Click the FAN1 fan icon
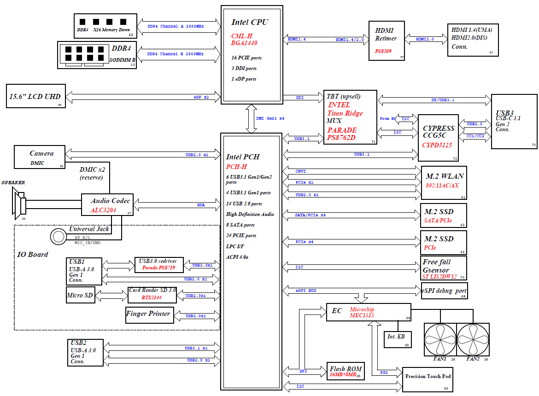This screenshot has width=539, height=396. click(x=439, y=340)
